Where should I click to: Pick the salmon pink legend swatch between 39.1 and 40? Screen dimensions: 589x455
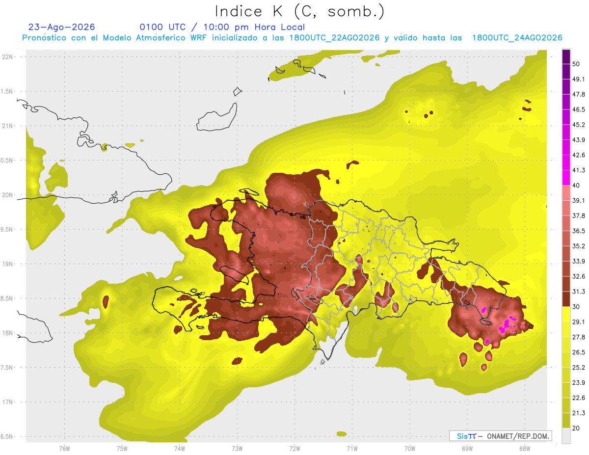(566, 193)
